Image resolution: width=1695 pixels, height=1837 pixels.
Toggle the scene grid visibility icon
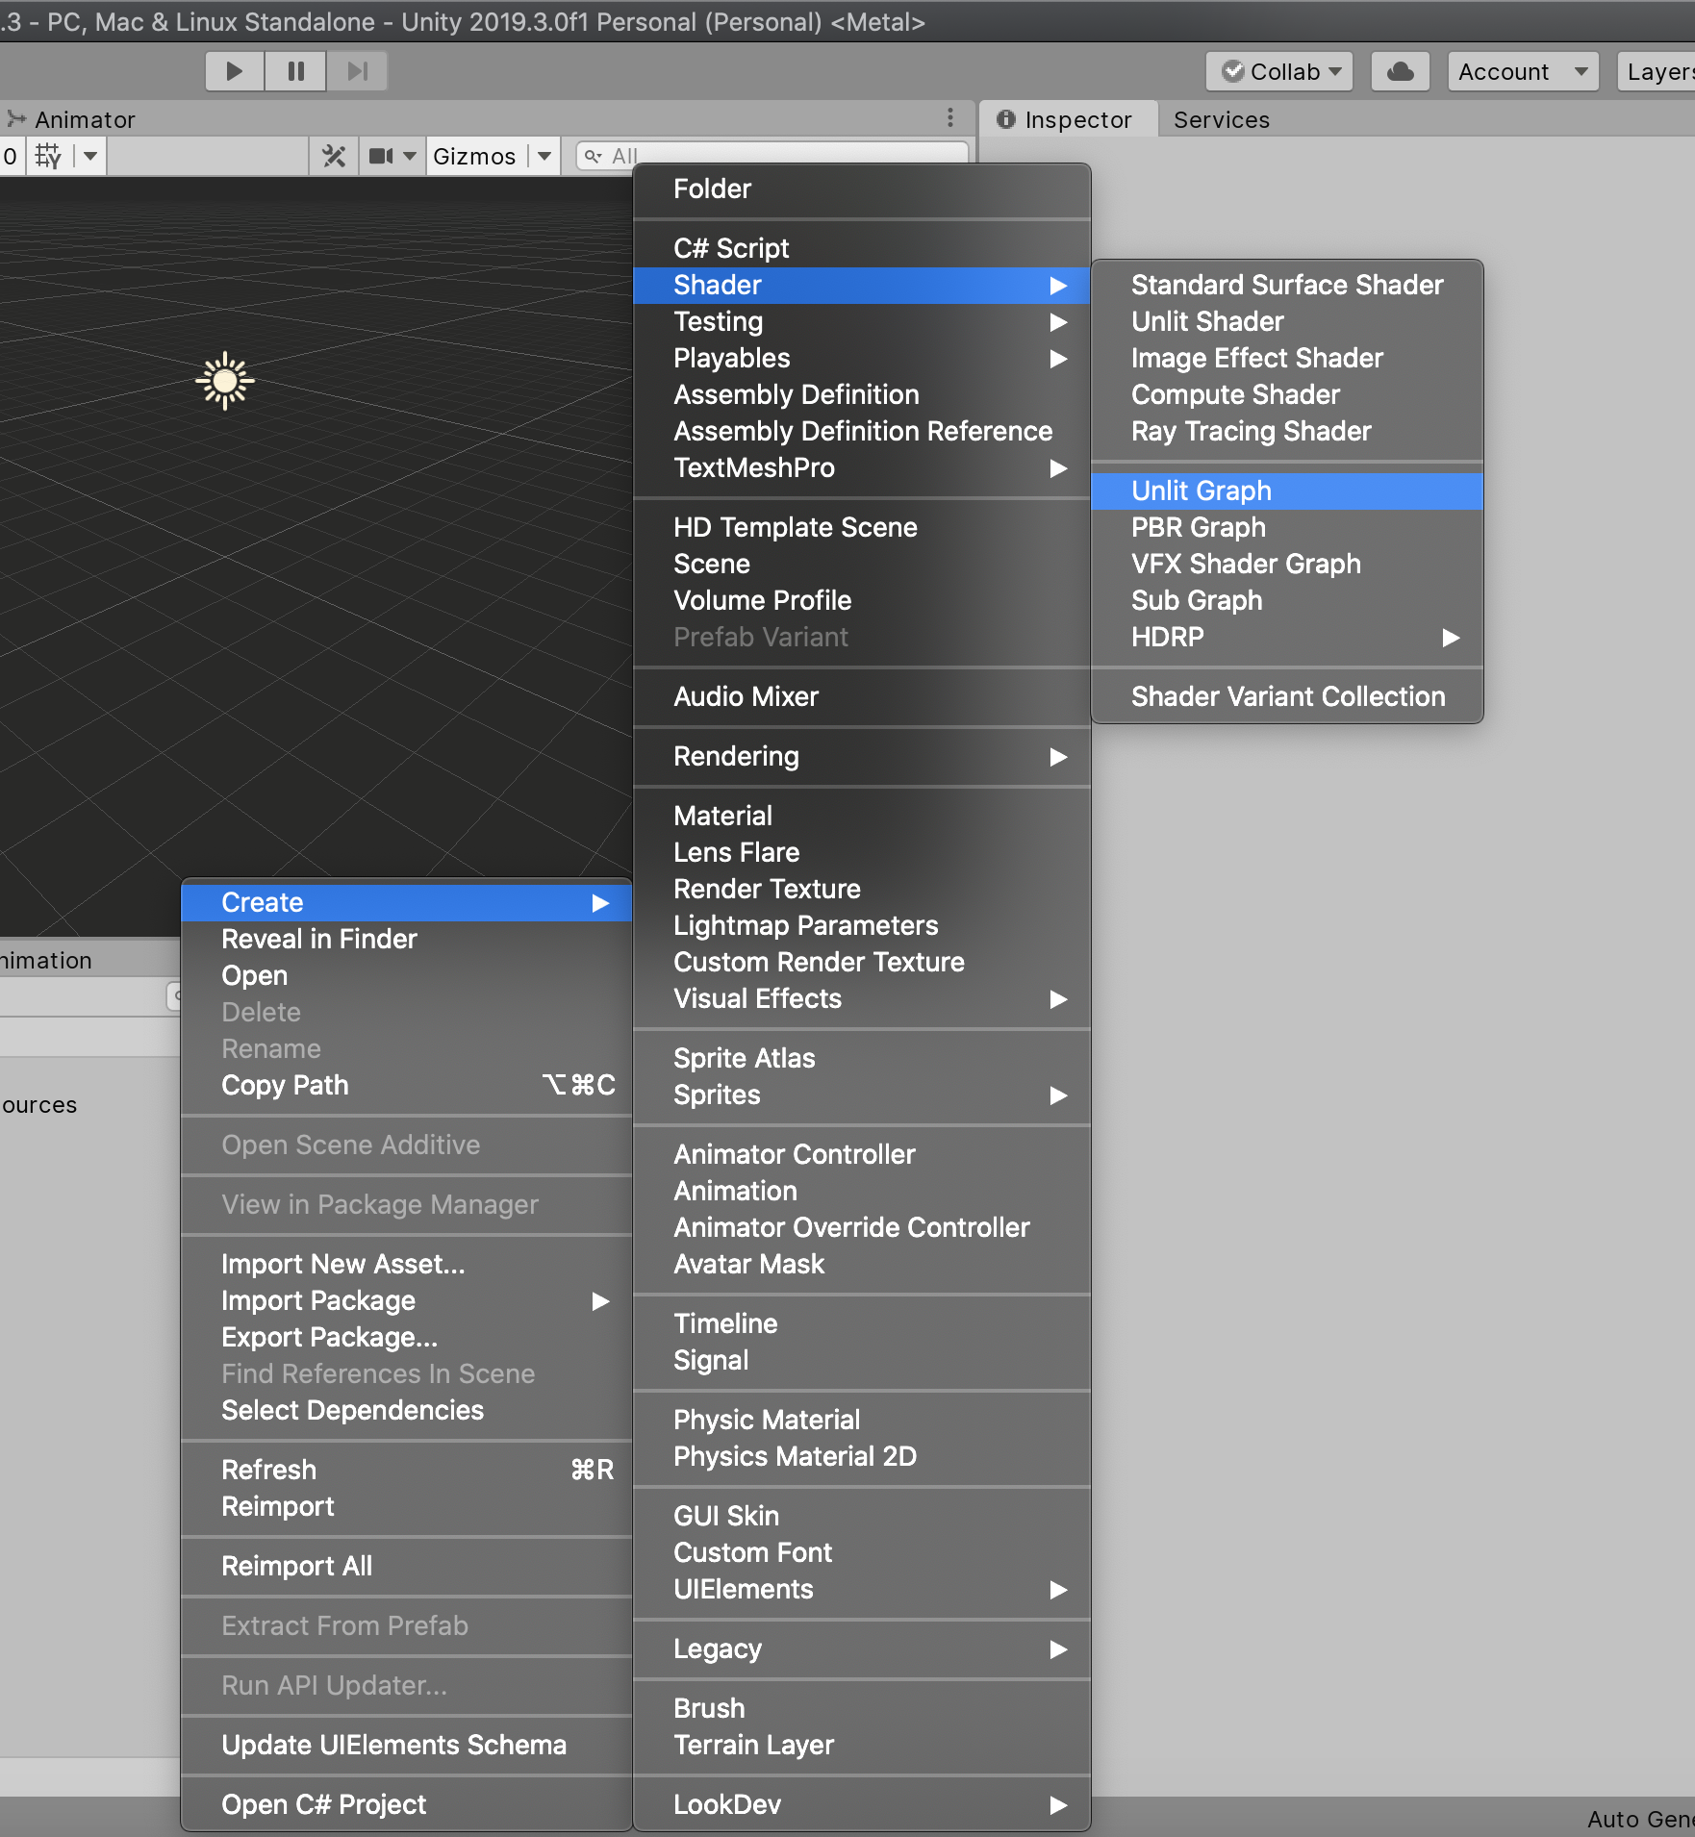[48, 156]
